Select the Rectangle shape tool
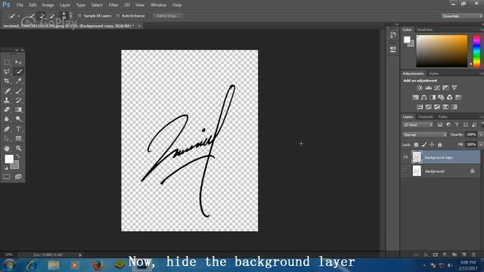This screenshot has width=484, height=272. click(18, 138)
